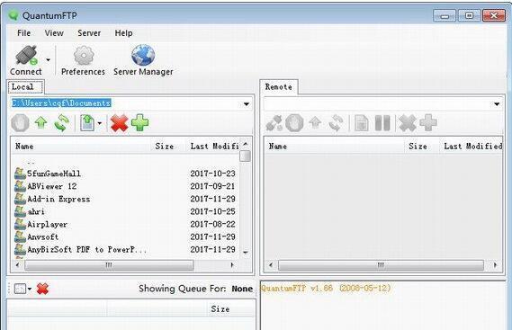Sort local list by Last Modified column
Screen dimensions: 512x330
tap(214, 147)
